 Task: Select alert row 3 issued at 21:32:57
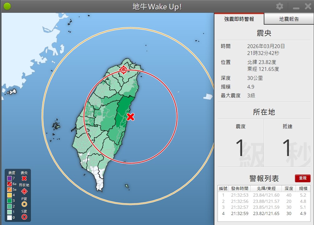click(x=264, y=207)
